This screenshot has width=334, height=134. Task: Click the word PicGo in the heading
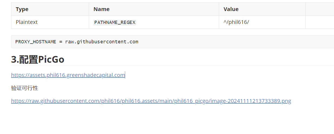click(51, 59)
